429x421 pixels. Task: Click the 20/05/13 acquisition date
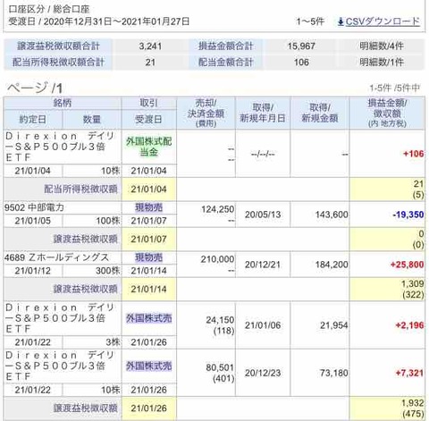[263, 215]
